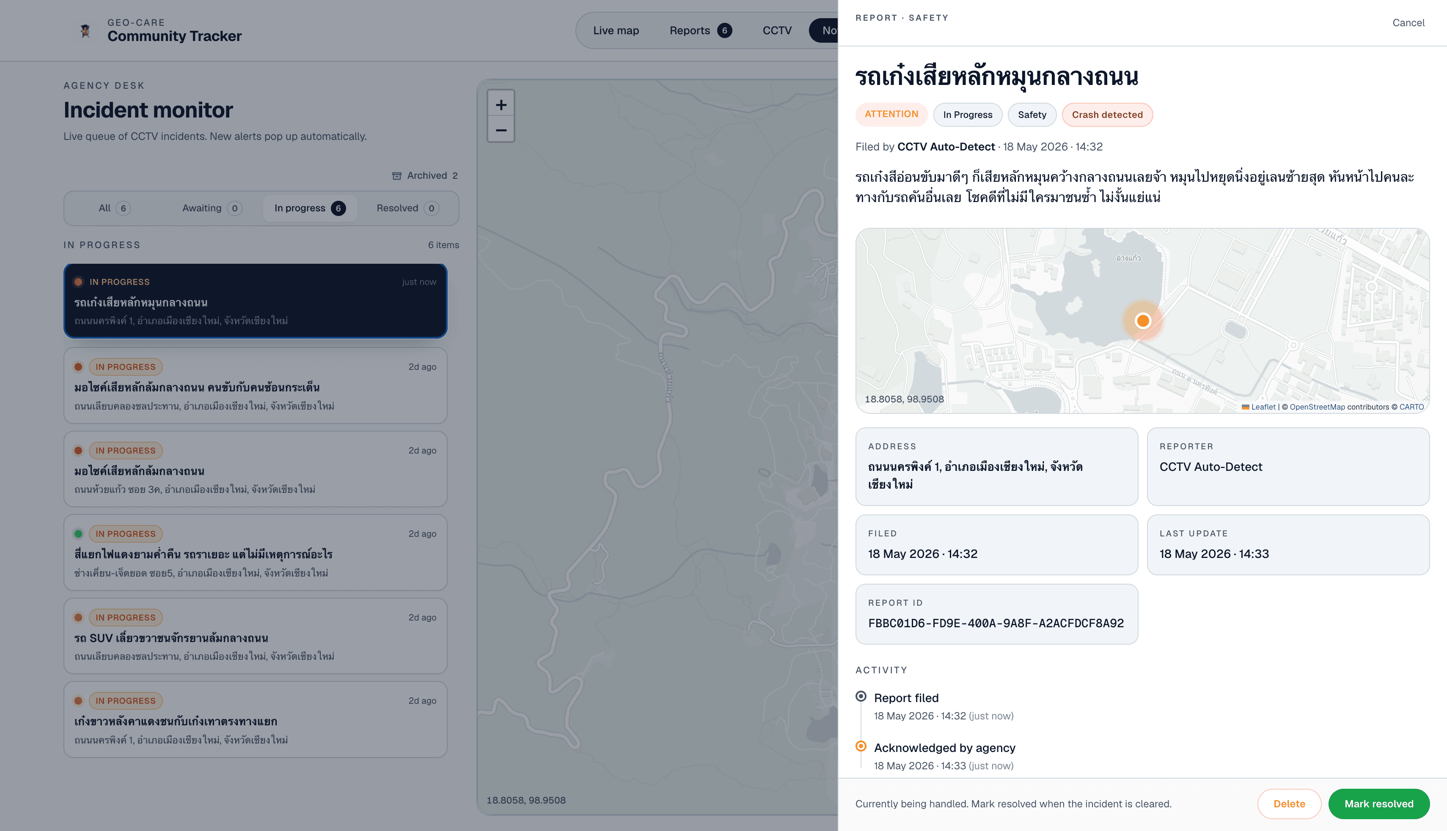Click the Report filed activity marker
The width and height of the screenshot is (1447, 831).
click(x=861, y=696)
